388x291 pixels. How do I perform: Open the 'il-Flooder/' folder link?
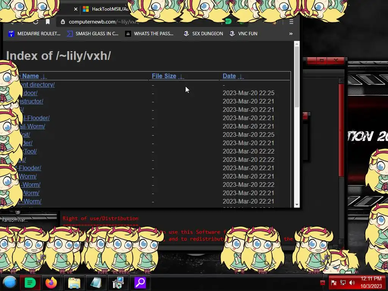pyautogui.click(x=36, y=118)
